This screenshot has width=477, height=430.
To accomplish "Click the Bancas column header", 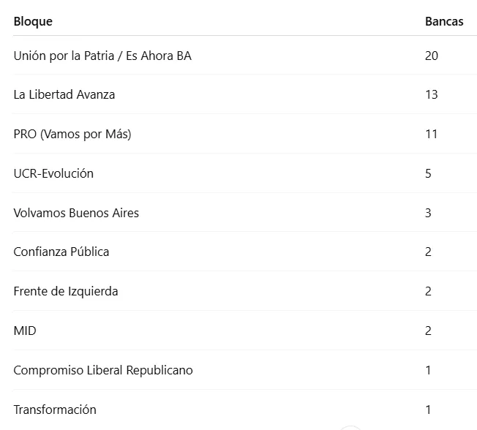I will 444,21.
